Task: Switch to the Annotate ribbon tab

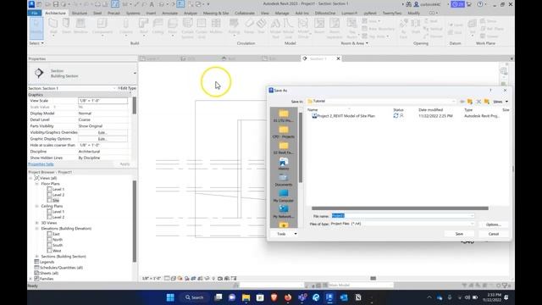Action: 169,14
